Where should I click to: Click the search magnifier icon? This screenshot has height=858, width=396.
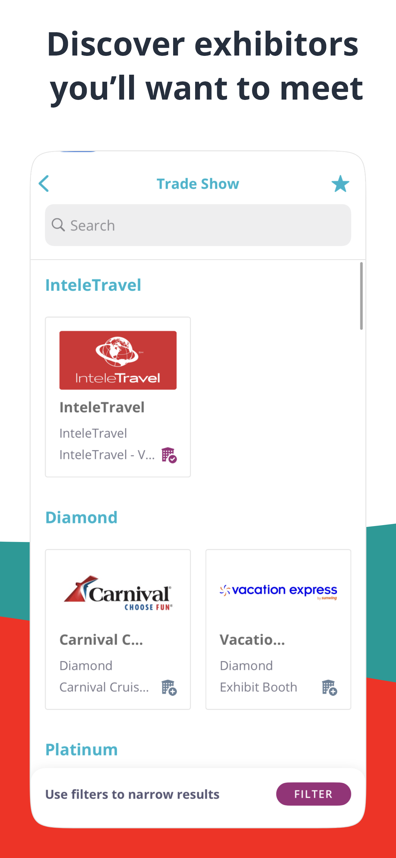58,225
